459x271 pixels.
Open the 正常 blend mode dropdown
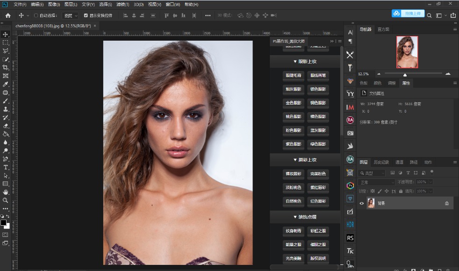pyautogui.click(x=377, y=182)
